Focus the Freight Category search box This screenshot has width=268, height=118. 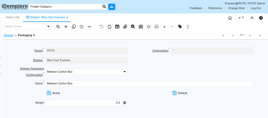point(65,7)
